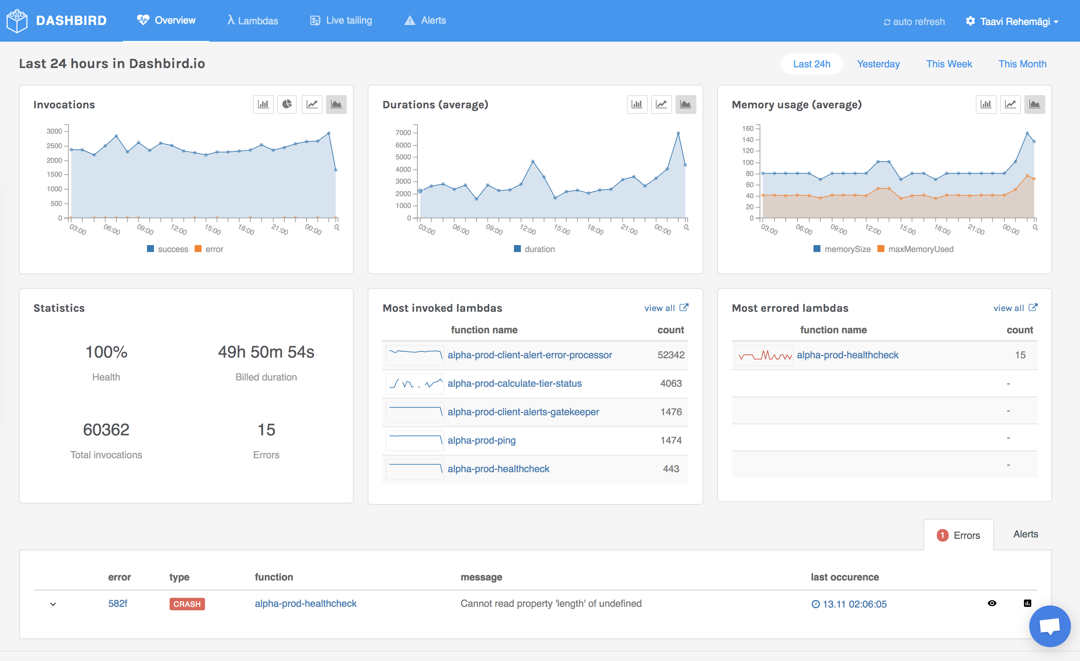The image size is (1080, 661).
Task: Switch Memory usage chart to bar chart
Action: click(x=986, y=104)
